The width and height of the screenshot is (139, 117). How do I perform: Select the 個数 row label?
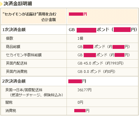(10, 39)
